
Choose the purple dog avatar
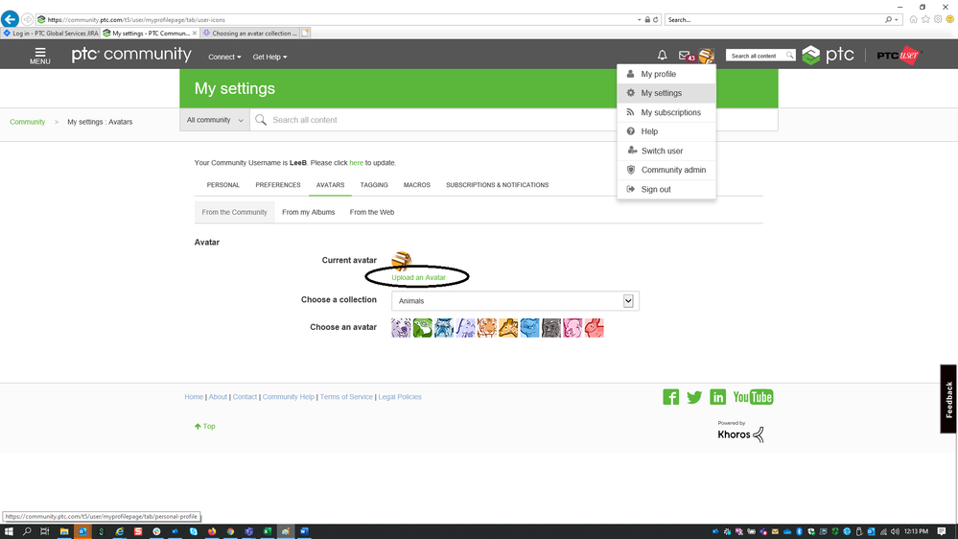[401, 328]
